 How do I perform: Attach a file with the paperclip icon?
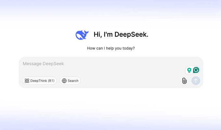[184, 81]
